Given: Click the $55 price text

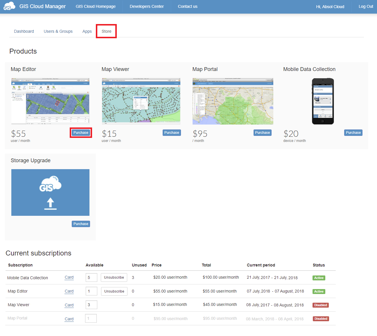Looking at the screenshot, I should click(18, 134).
